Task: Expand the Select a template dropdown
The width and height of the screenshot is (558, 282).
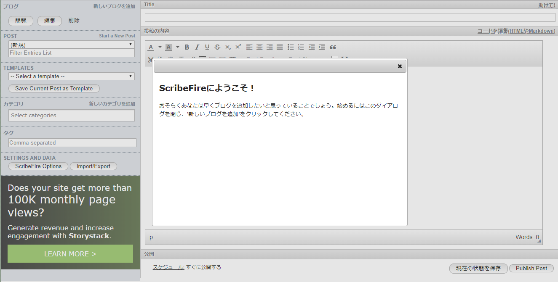Action: pyautogui.click(x=71, y=76)
